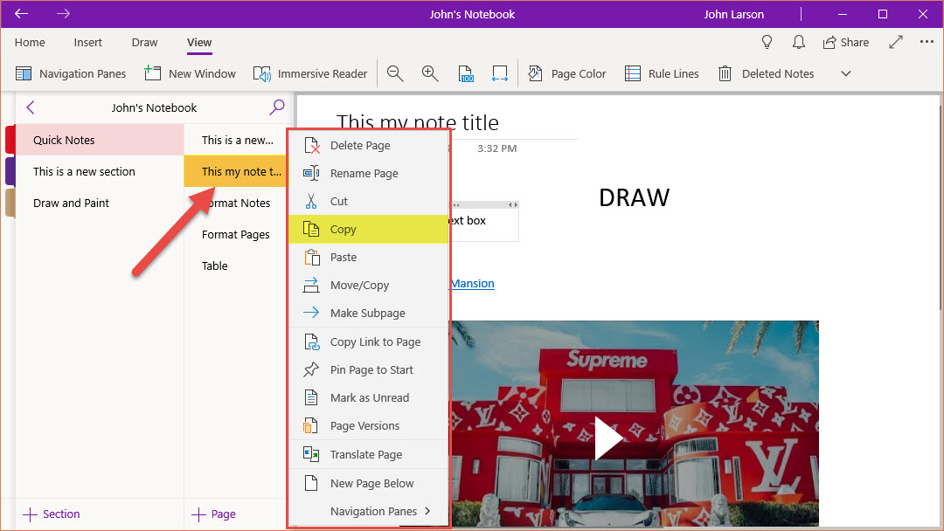Click the Zoom In magnifier icon
Image resolution: width=944 pixels, height=531 pixels.
pyautogui.click(x=430, y=74)
